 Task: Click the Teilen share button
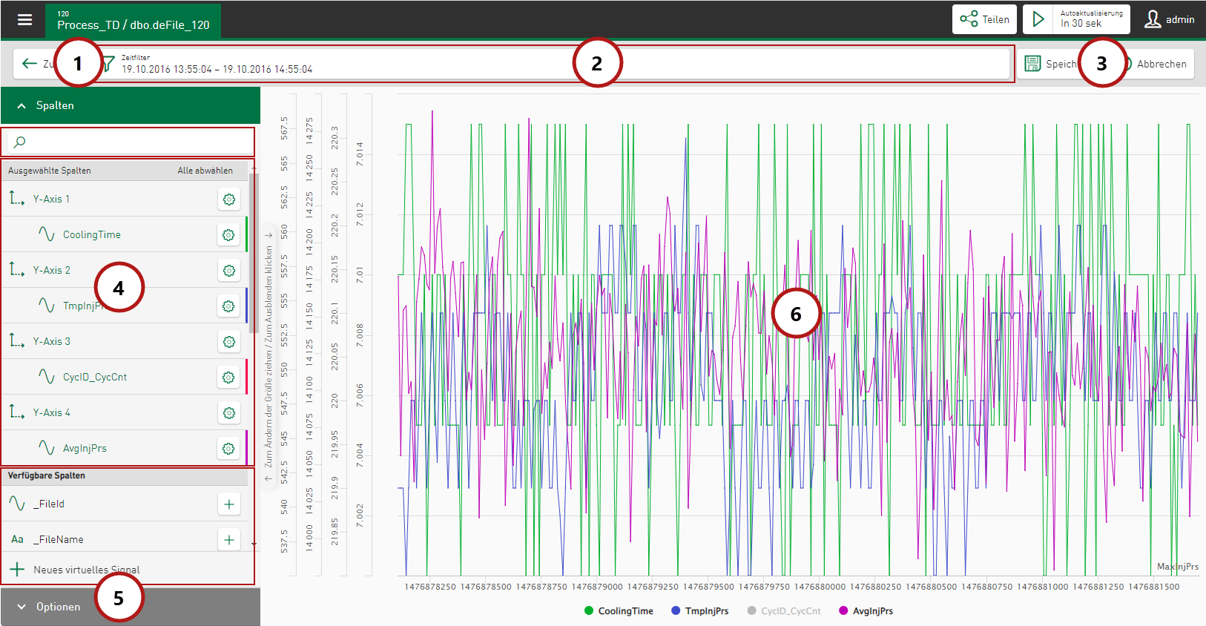pos(984,19)
